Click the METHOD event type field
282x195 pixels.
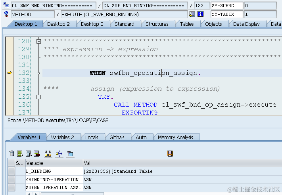coord(33,14)
